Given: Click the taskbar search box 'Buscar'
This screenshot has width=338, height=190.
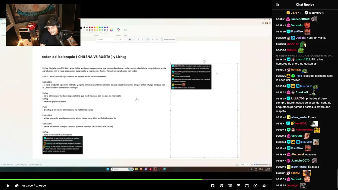Looking at the screenshot, I should pyautogui.click(x=122, y=169).
